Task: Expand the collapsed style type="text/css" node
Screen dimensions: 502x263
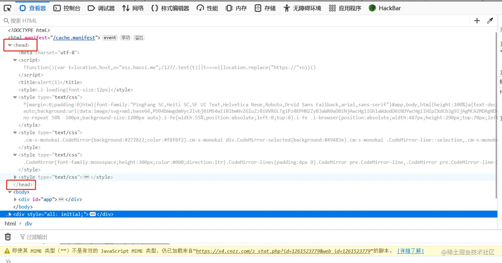Action: coord(15,177)
